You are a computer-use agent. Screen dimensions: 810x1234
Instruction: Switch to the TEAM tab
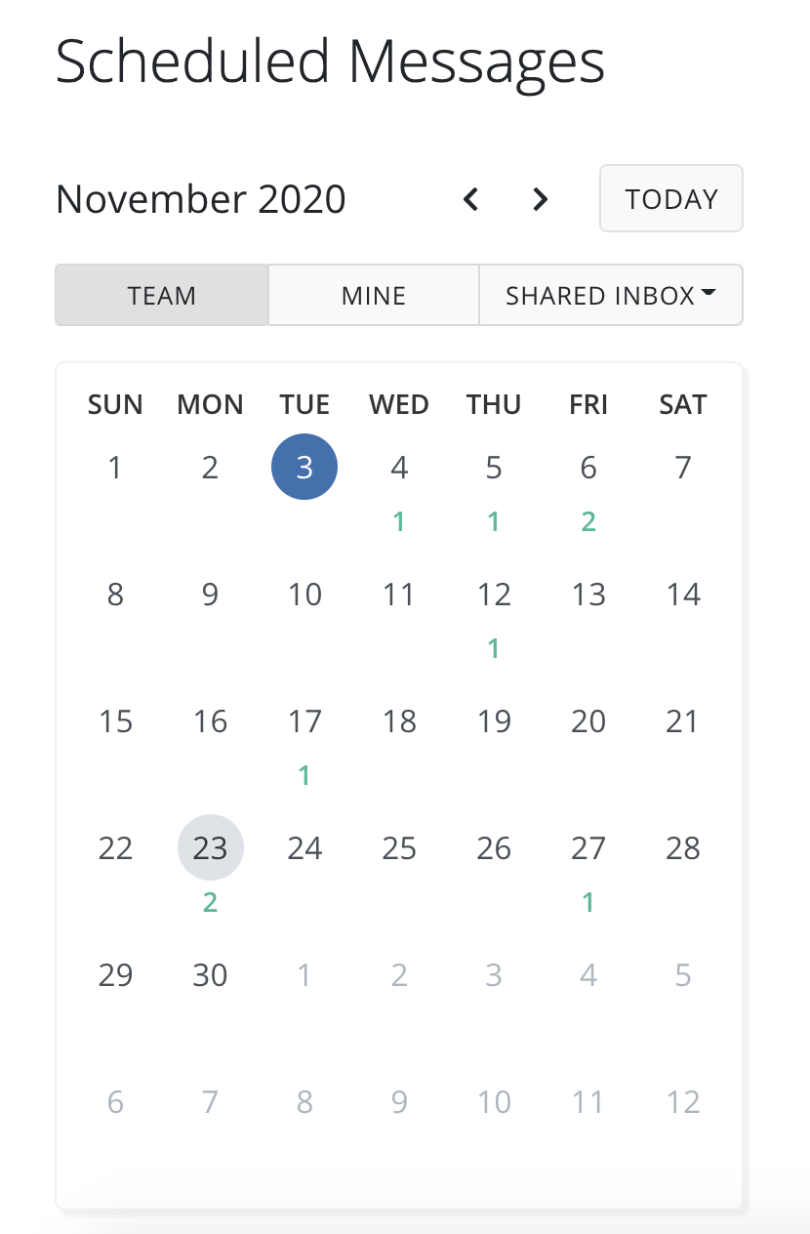coord(162,295)
